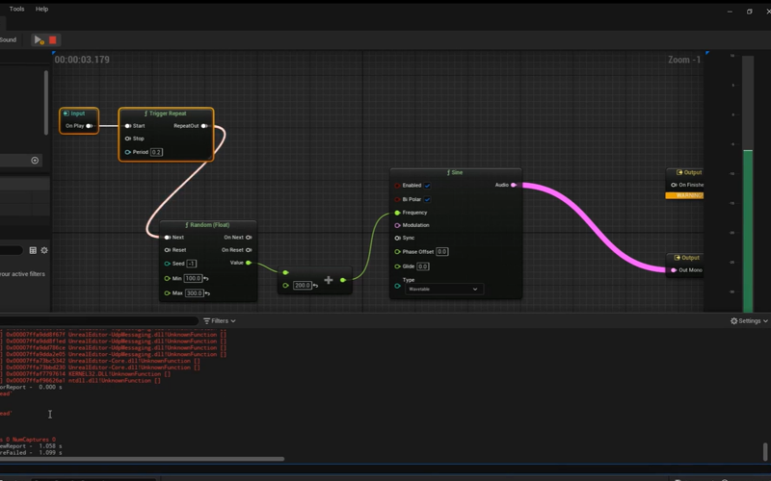Image resolution: width=771 pixels, height=481 pixels.
Task: Click the Reset input pin on Random (Float)
Action: point(167,250)
